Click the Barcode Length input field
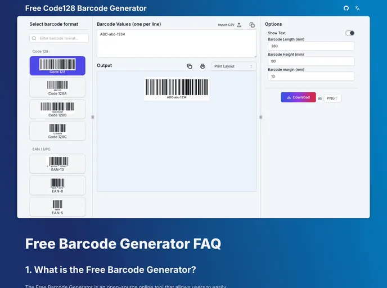Viewport: 387px width, 288px height. [311, 46]
